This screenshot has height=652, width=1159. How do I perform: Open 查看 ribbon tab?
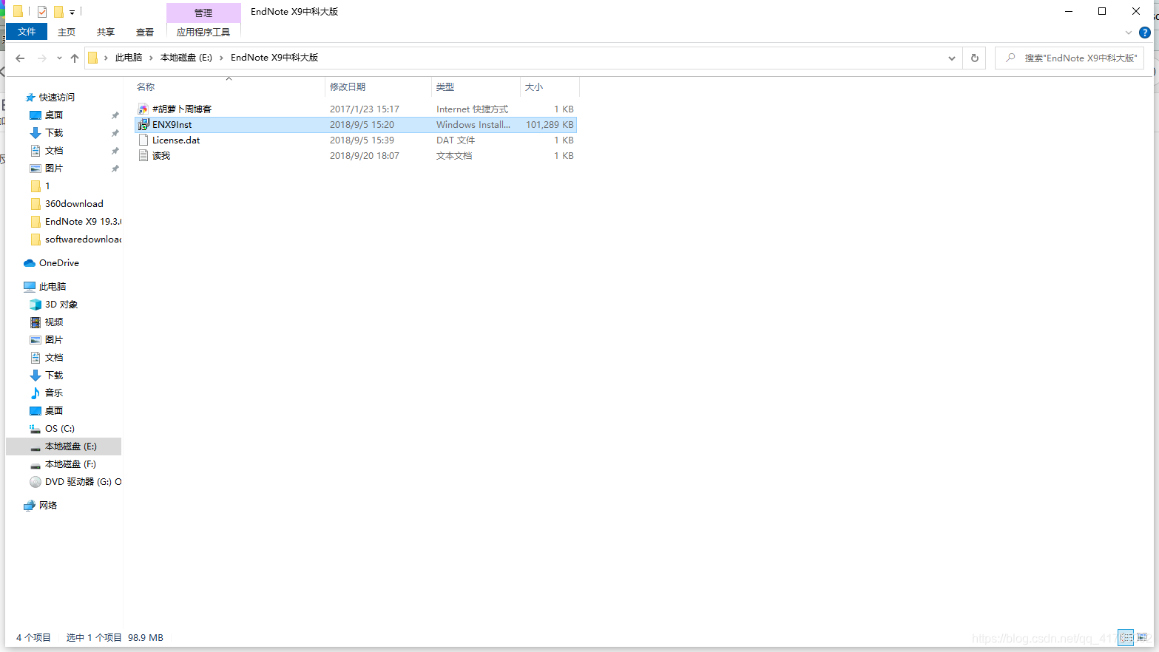tap(145, 32)
